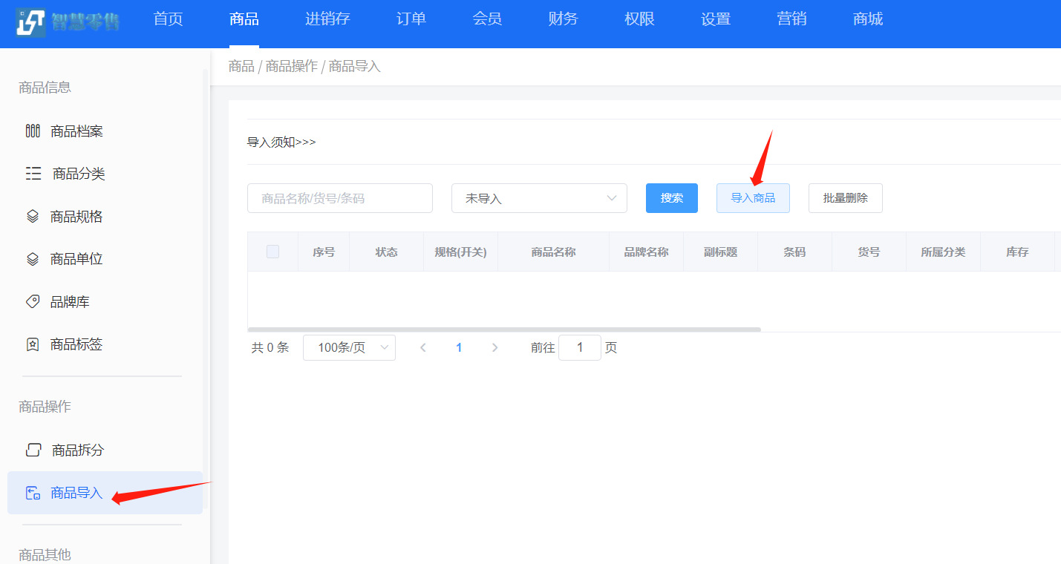
Task: Open 商品分类 in sidebar
Action: pos(105,174)
